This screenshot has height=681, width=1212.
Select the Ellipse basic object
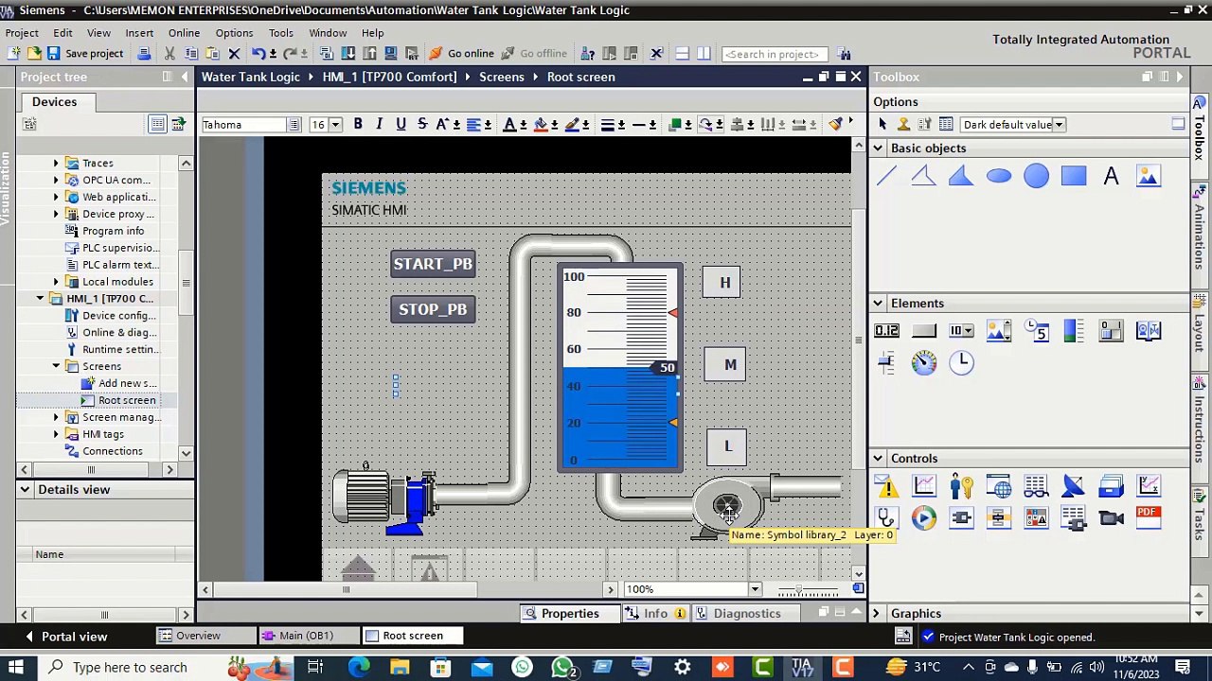999,176
